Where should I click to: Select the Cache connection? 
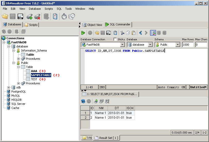pyautogui.click(x=15, y=108)
